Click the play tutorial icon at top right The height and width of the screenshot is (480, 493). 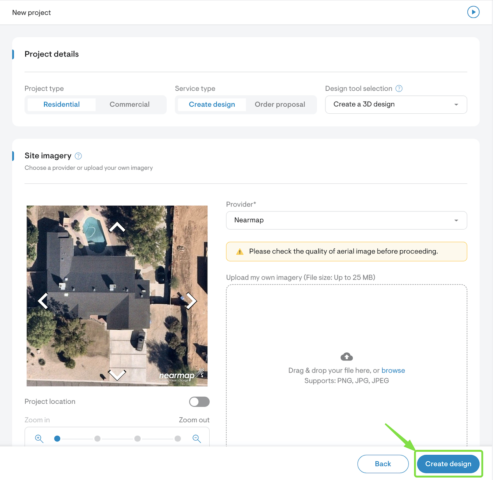[x=473, y=12]
